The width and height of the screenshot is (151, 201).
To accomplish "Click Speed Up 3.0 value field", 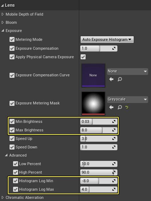I will [x=99, y=138].
